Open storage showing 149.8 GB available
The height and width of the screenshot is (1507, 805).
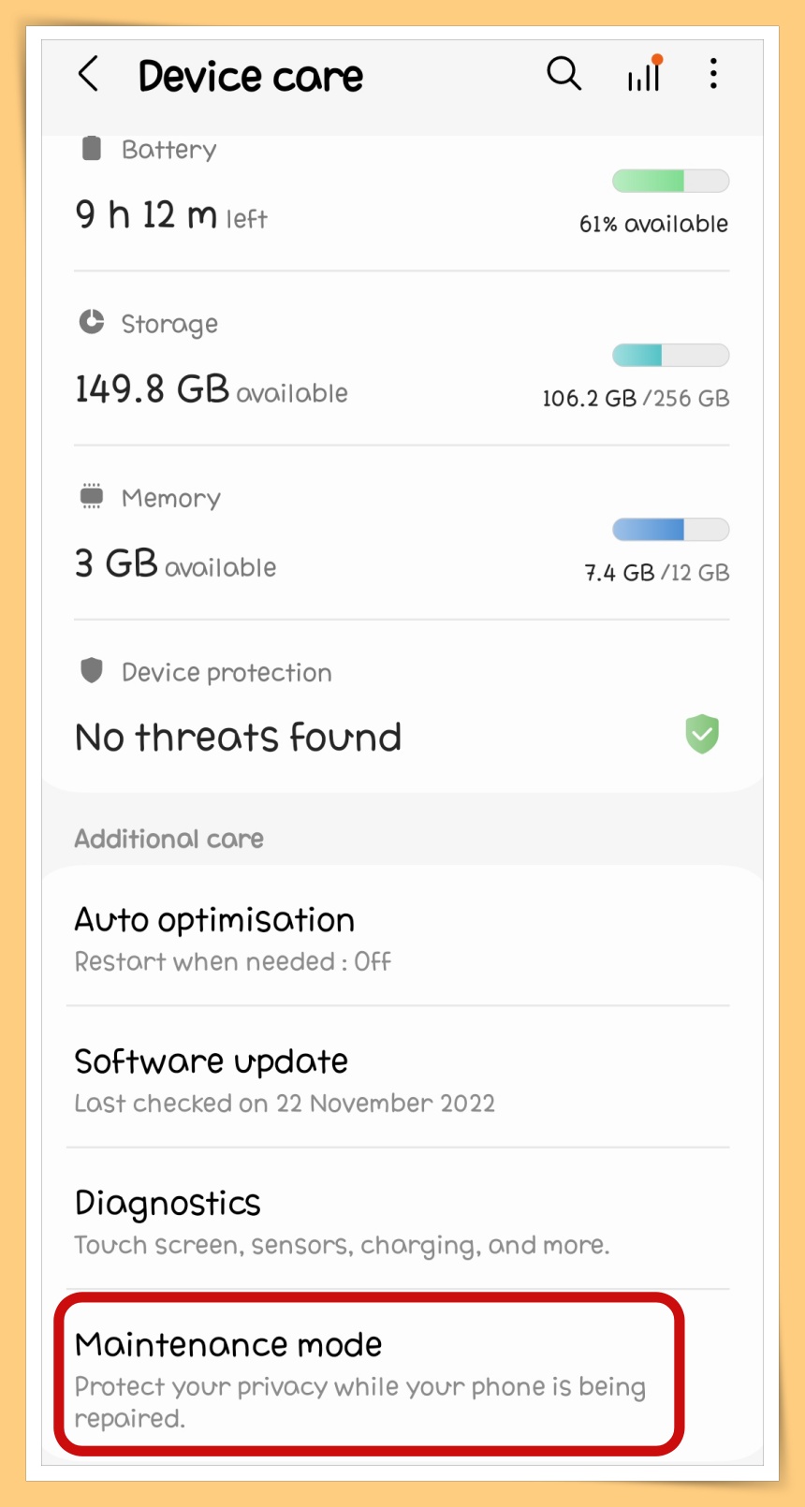point(402,358)
